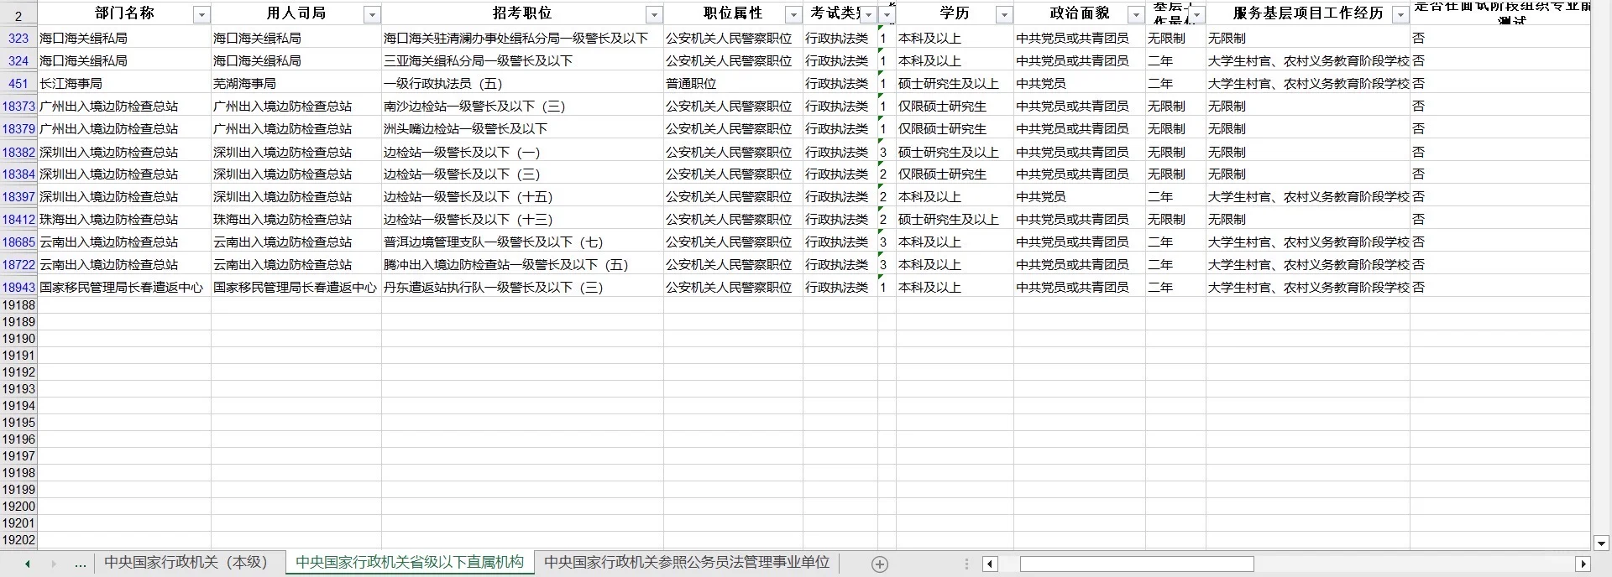
Task: Open filter dropdown for 考试类别 column
Action: (x=868, y=15)
